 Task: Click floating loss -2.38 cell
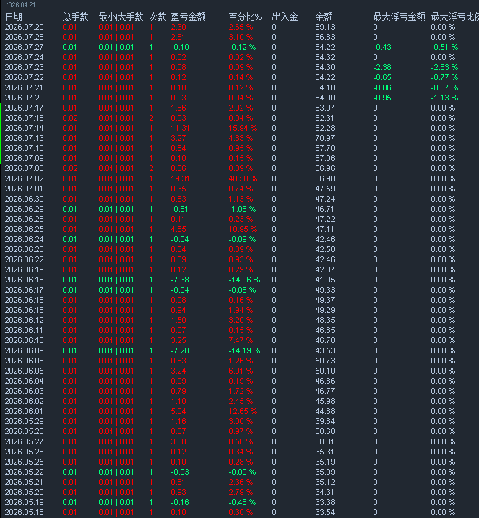coord(382,67)
